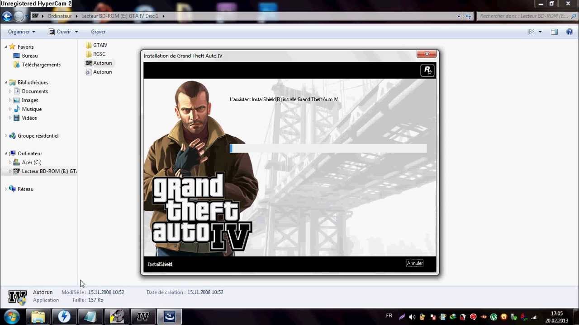Collapse the Bibliothèques group
The height and width of the screenshot is (325, 579).
coord(6,83)
